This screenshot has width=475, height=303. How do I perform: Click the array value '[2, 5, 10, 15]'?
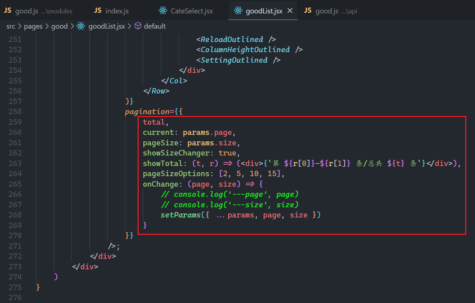(x=250, y=174)
